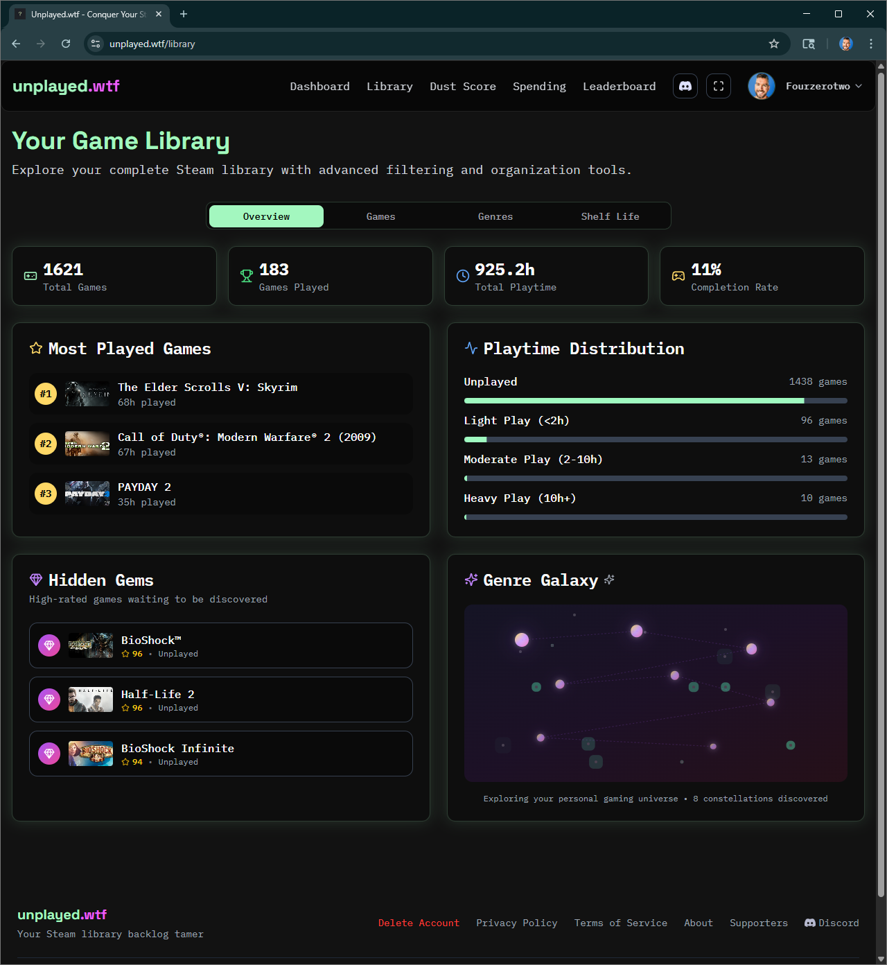
Task: Click the star icon beside Most Played Games
Action: click(36, 348)
